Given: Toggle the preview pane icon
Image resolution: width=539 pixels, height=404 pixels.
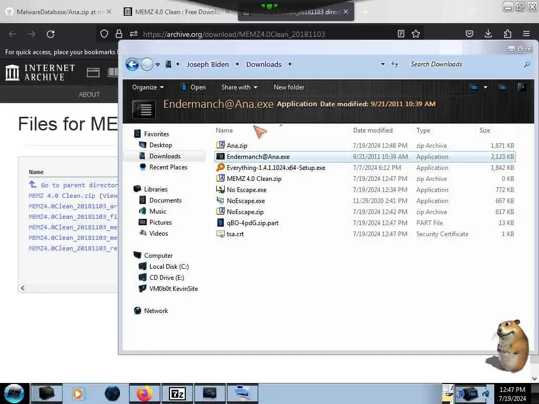Looking at the screenshot, I should coord(503,87).
